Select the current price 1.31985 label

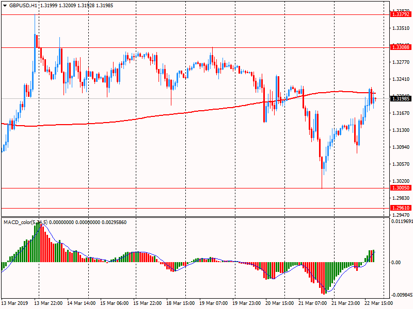point(401,98)
